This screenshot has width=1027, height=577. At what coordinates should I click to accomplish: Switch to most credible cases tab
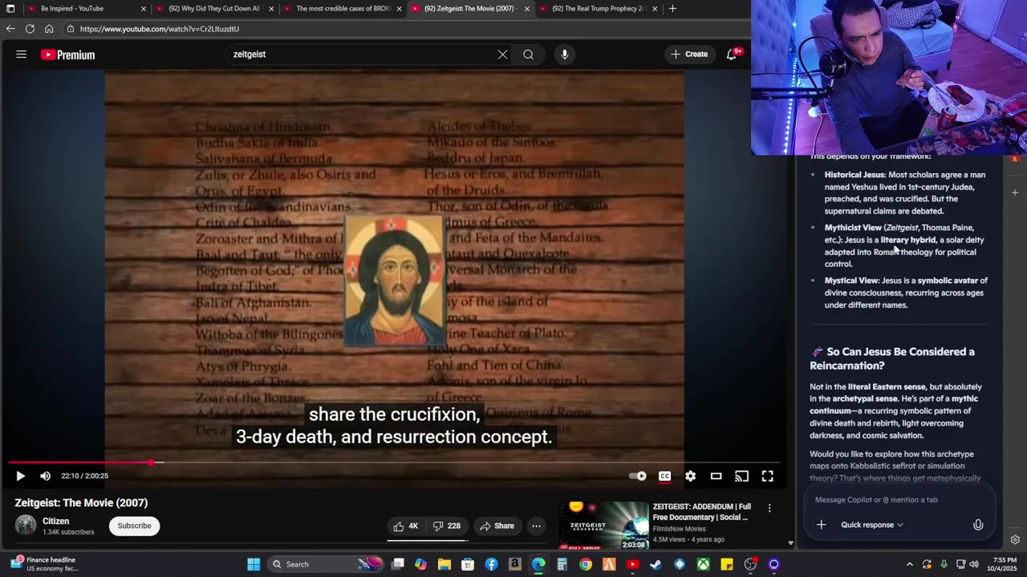coord(341,9)
